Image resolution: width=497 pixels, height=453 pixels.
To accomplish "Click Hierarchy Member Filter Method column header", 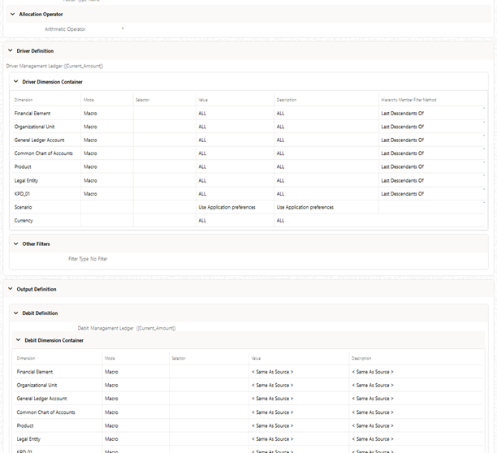I will pyautogui.click(x=408, y=100).
